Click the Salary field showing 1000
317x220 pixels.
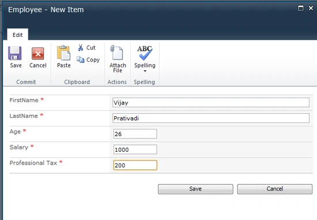point(135,150)
